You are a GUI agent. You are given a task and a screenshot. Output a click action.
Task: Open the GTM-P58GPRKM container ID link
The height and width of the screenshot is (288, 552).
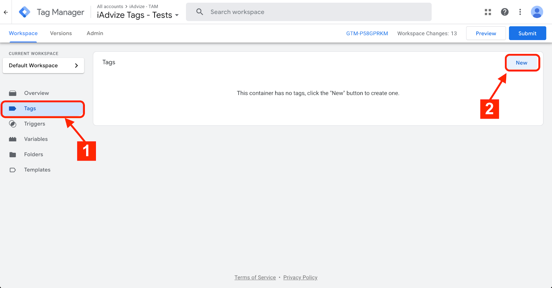367,33
